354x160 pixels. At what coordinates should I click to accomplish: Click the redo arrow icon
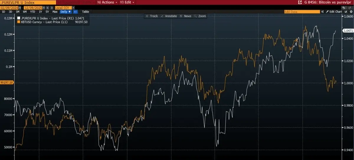349,7
